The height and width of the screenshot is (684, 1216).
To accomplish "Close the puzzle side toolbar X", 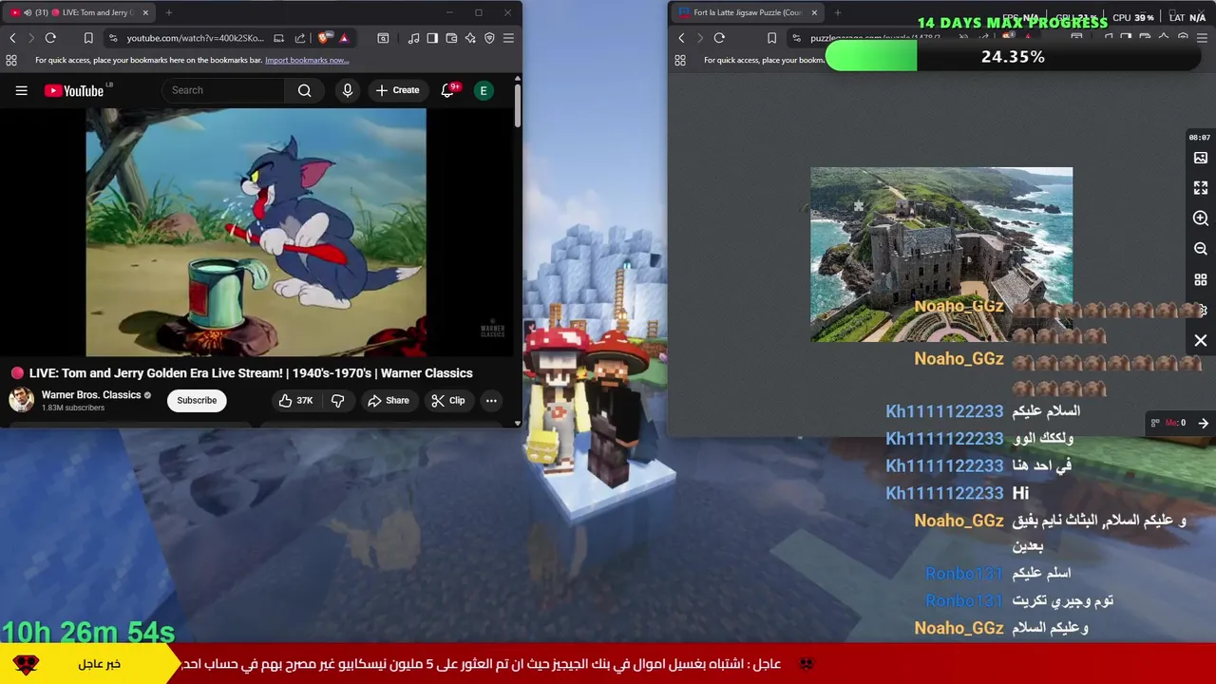I will [1201, 340].
